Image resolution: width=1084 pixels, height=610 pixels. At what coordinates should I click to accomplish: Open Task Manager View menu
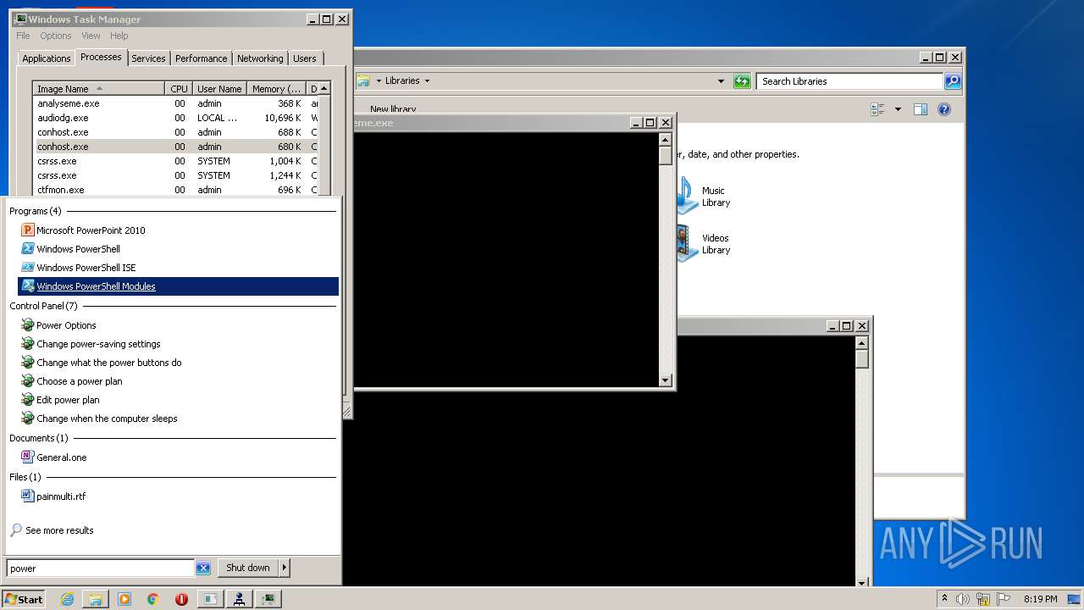[x=91, y=36]
